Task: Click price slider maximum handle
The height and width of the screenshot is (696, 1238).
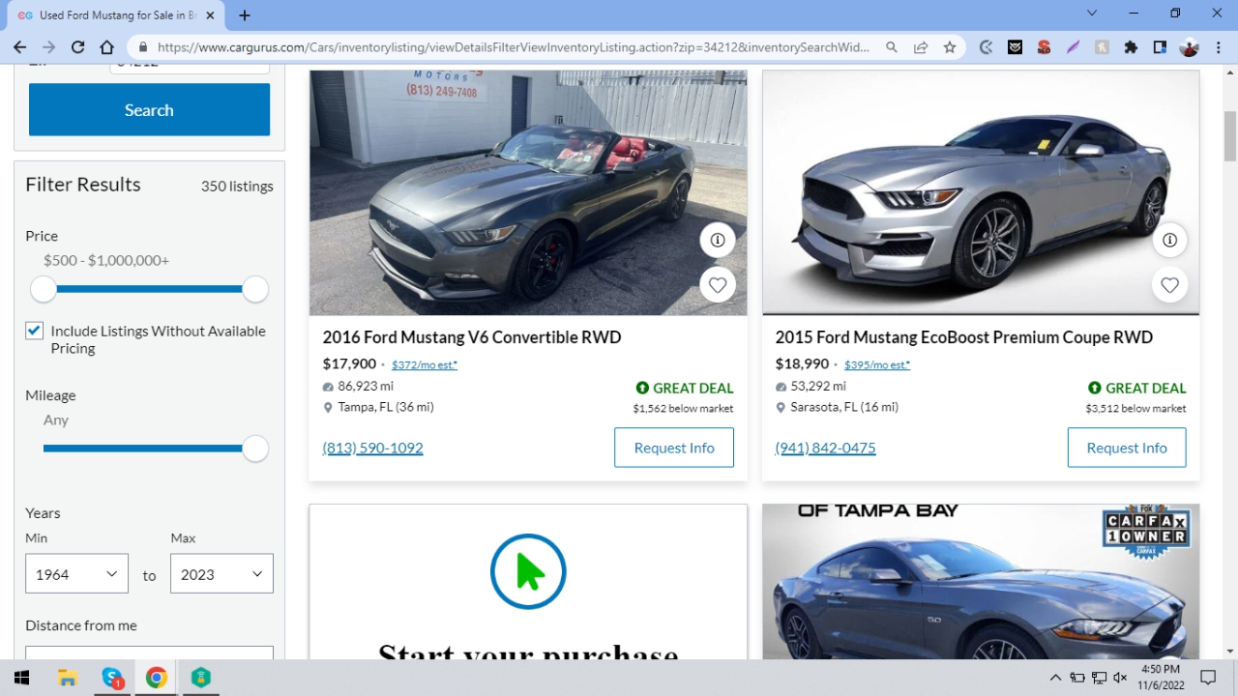Action: pos(255,289)
